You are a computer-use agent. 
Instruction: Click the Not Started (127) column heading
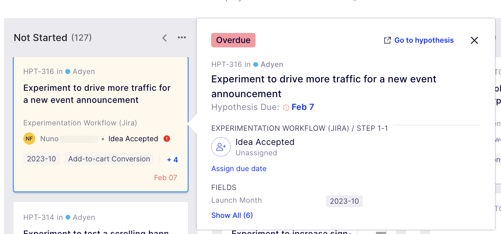point(53,38)
